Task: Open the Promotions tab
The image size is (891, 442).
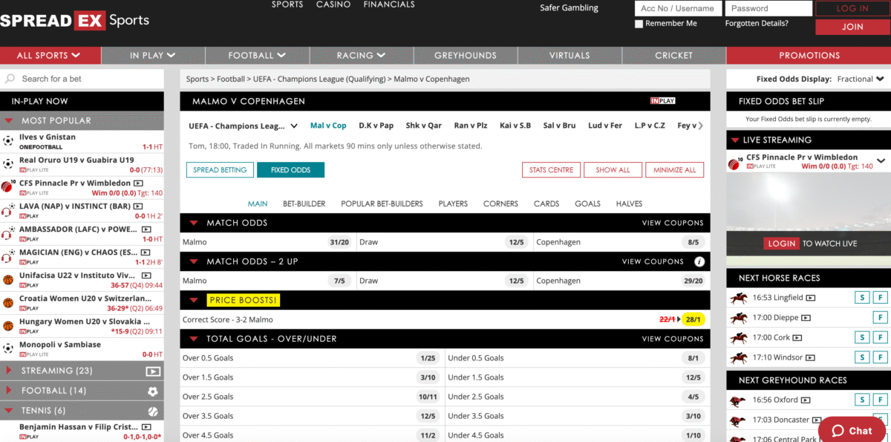Action: tap(809, 56)
